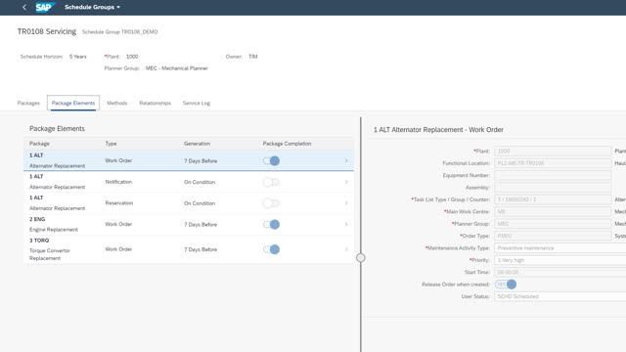The width and height of the screenshot is (626, 352).
Task: Expand 1 ALT Notification row chevron
Action: [346, 182]
